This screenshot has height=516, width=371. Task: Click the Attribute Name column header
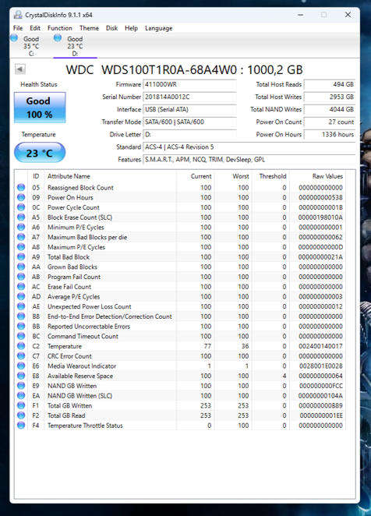pos(69,176)
